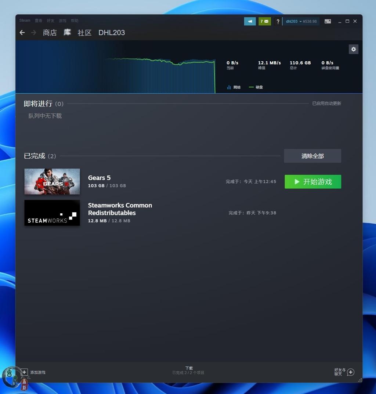This screenshot has width=376, height=394.
Task: Click the 12.8 MB size text
Action: coord(109,221)
